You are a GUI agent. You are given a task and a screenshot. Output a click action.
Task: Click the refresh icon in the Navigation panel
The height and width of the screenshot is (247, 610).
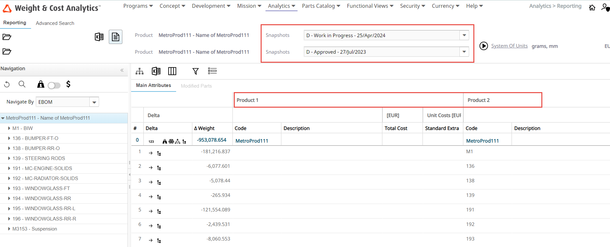[7, 84]
